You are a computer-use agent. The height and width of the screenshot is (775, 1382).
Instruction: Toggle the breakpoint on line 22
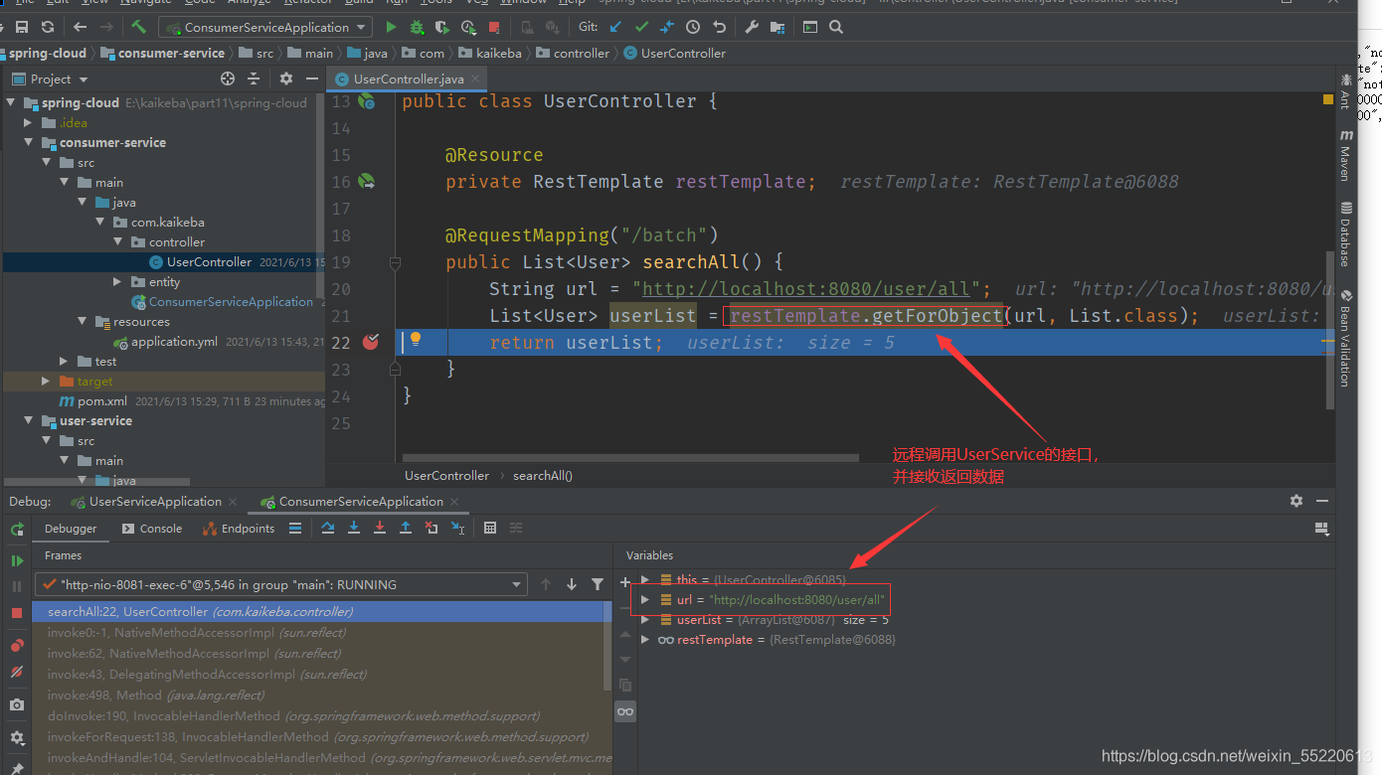[370, 342]
